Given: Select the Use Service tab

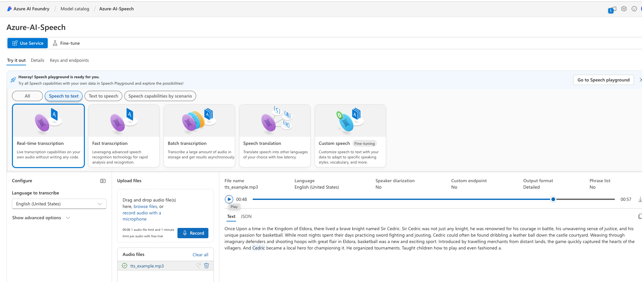Looking at the screenshot, I should tap(27, 43).
